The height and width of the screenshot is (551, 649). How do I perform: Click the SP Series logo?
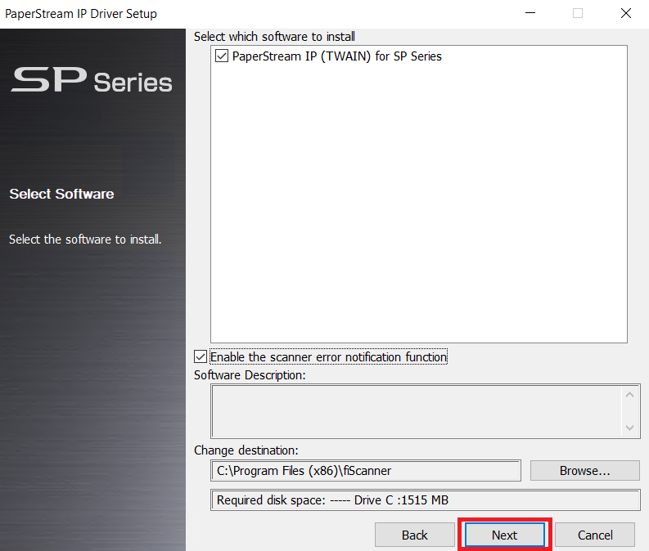pyautogui.click(x=92, y=80)
